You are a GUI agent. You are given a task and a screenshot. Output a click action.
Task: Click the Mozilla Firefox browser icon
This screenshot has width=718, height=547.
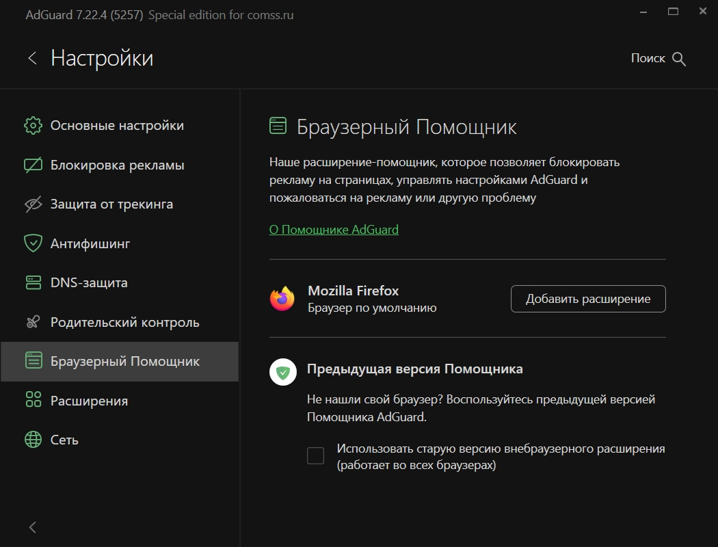[x=282, y=299]
